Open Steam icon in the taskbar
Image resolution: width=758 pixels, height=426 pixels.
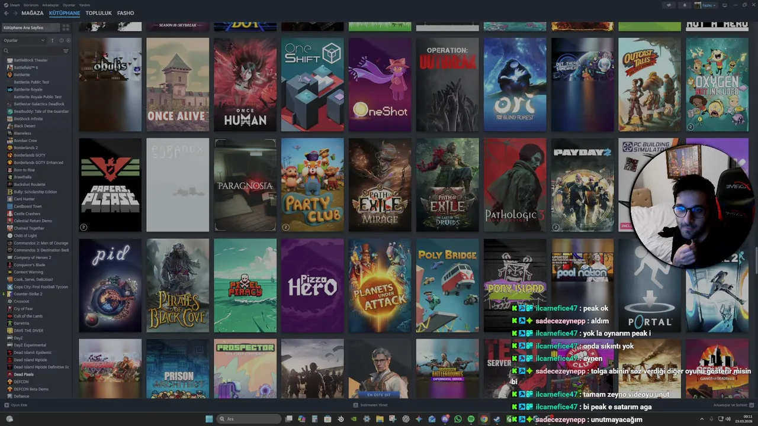pyautogui.click(x=497, y=419)
